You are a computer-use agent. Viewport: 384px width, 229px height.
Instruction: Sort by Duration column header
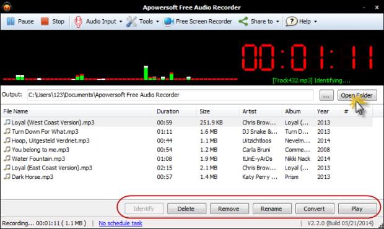[x=175, y=111]
